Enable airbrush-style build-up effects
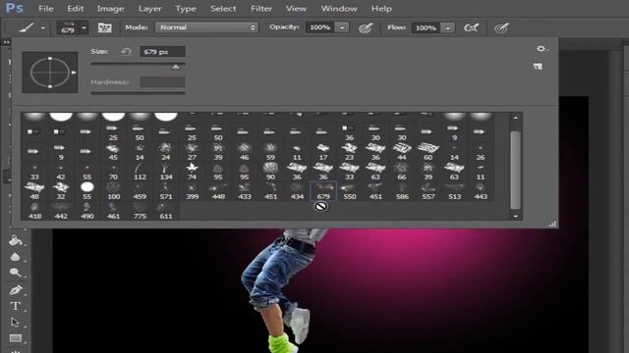629x353 pixels. (x=471, y=27)
